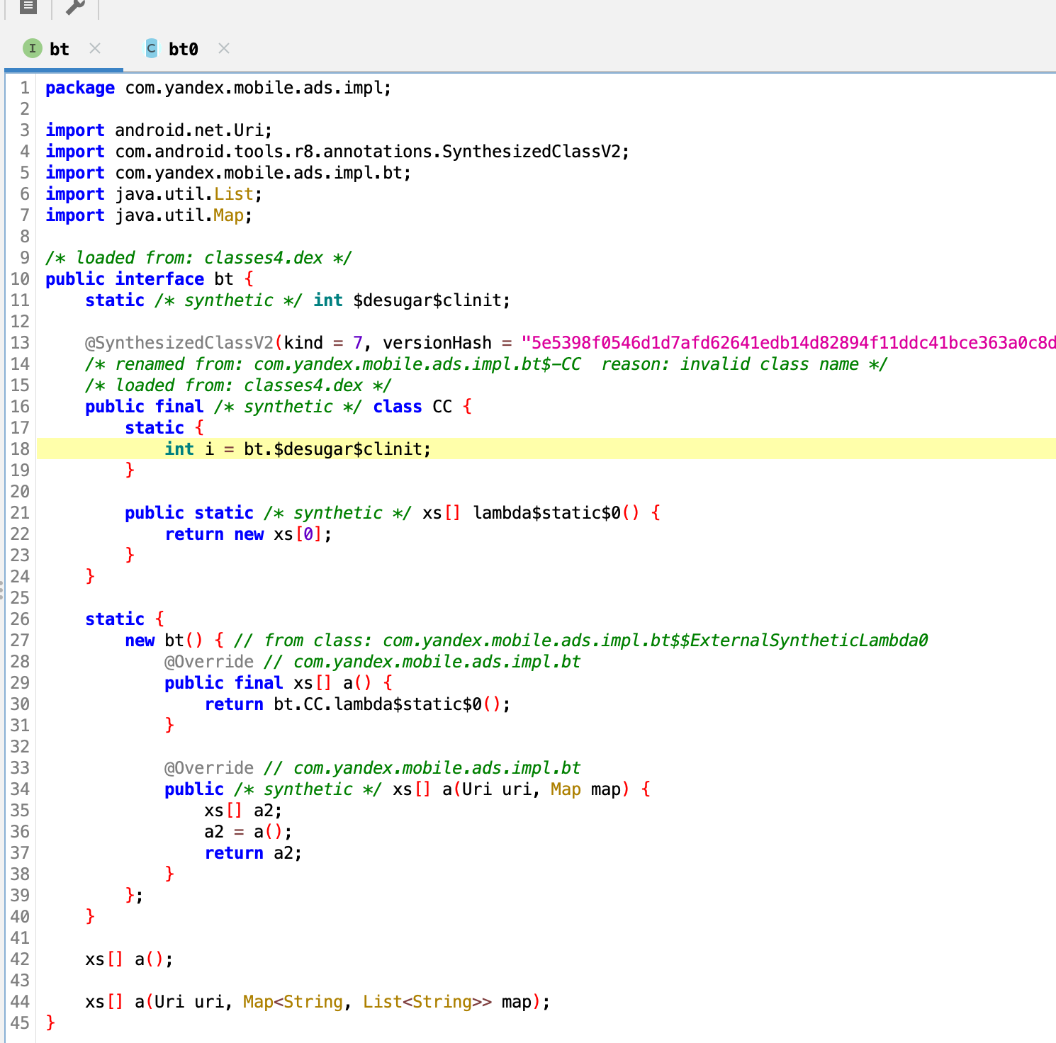1056x1043 pixels.
Task: Click Map in the java.util.Map import
Action: click(x=228, y=215)
